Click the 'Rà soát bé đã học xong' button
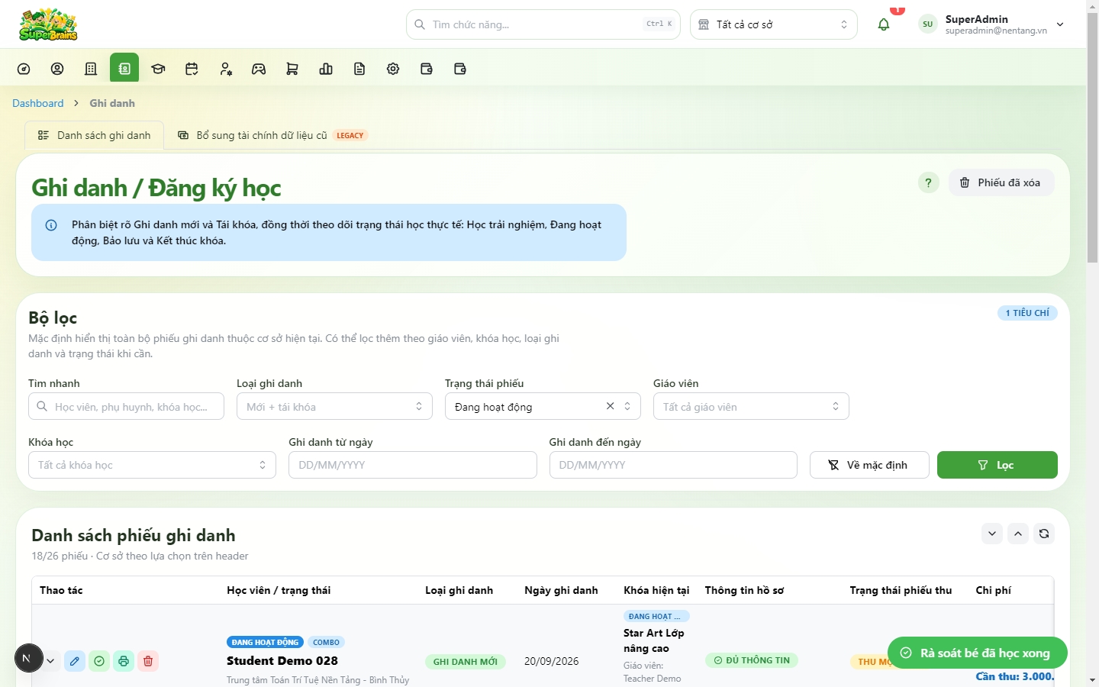The width and height of the screenshot is (1099, 687). pyautogui.click(x=977, y=653)
